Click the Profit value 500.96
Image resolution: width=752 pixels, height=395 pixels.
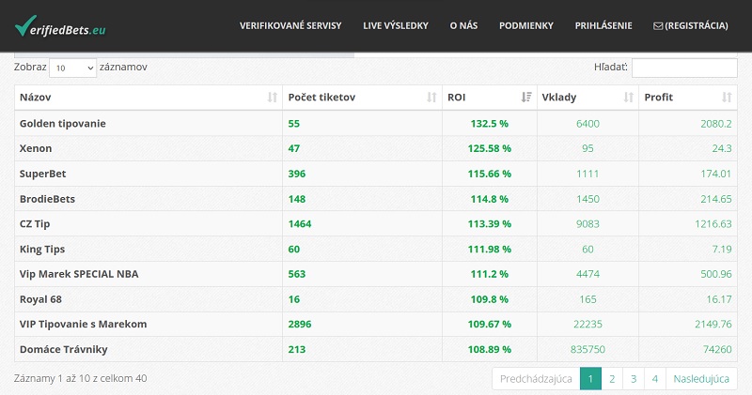[x=716, y=274]
